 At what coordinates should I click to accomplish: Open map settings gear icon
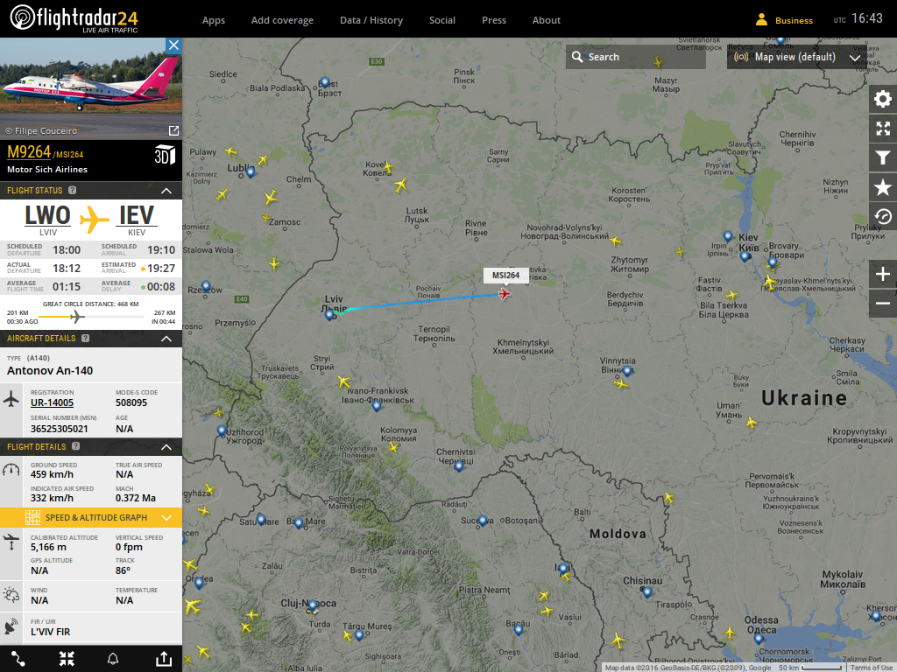pos(883,100)
